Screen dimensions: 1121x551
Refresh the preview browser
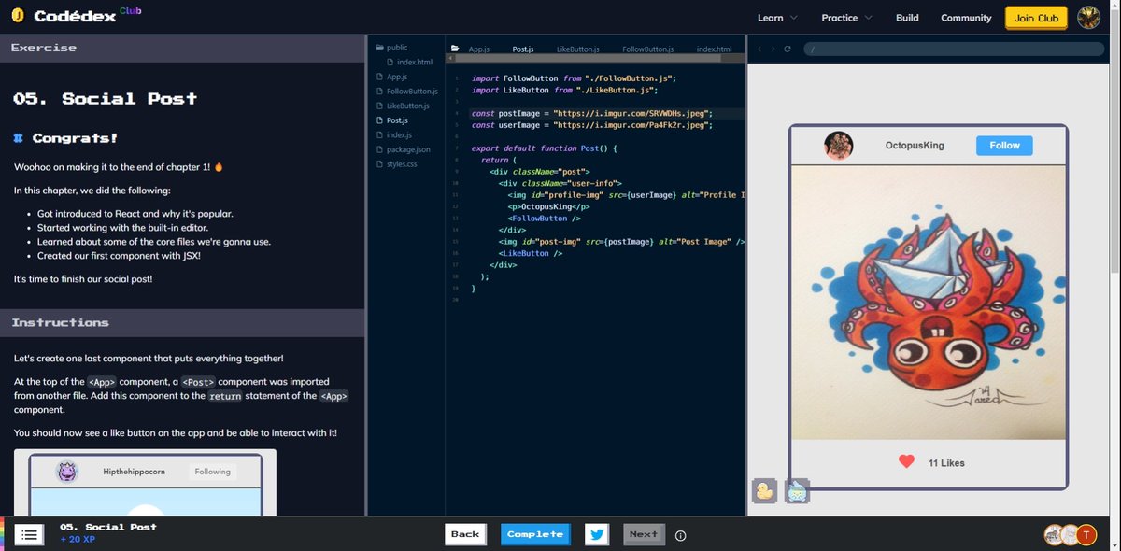[788, 49]
